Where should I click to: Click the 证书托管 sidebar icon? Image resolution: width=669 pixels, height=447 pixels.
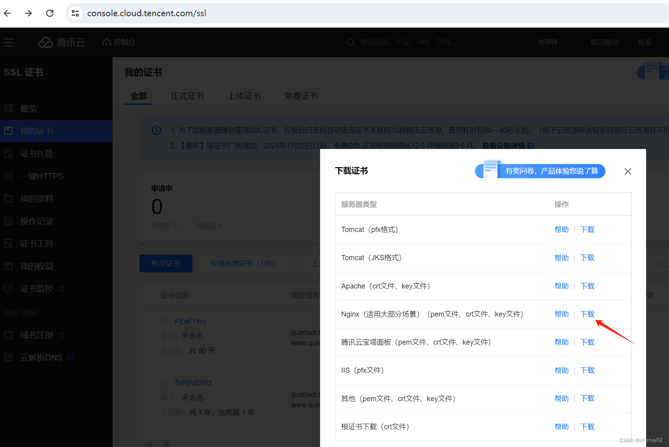8,153
